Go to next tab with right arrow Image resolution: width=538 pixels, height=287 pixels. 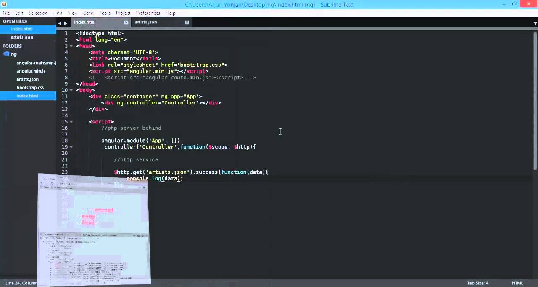[x=66, y=23]
